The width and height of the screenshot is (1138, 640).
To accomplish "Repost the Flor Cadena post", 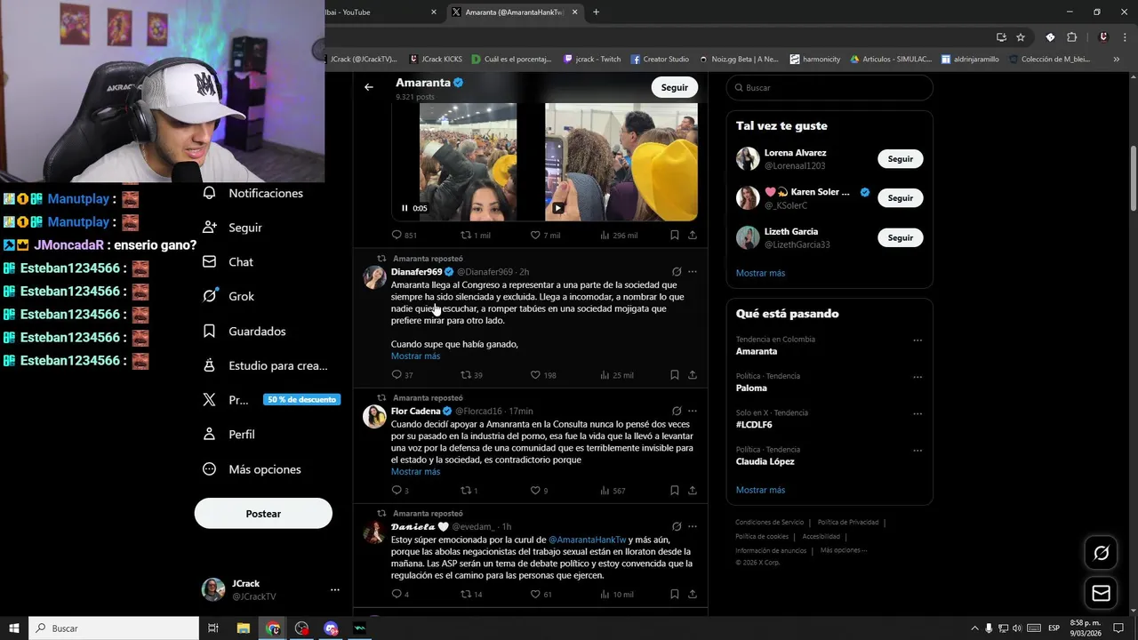I will tap(469, 491).
